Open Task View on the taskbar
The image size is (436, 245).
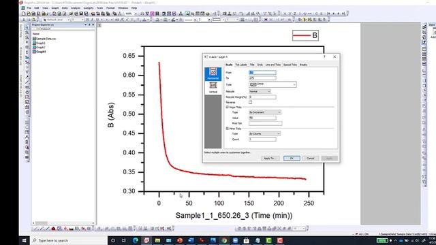tap(124, 240)
